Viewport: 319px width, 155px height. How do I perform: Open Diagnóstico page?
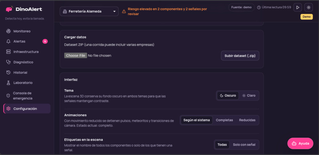tap(27, 62)
